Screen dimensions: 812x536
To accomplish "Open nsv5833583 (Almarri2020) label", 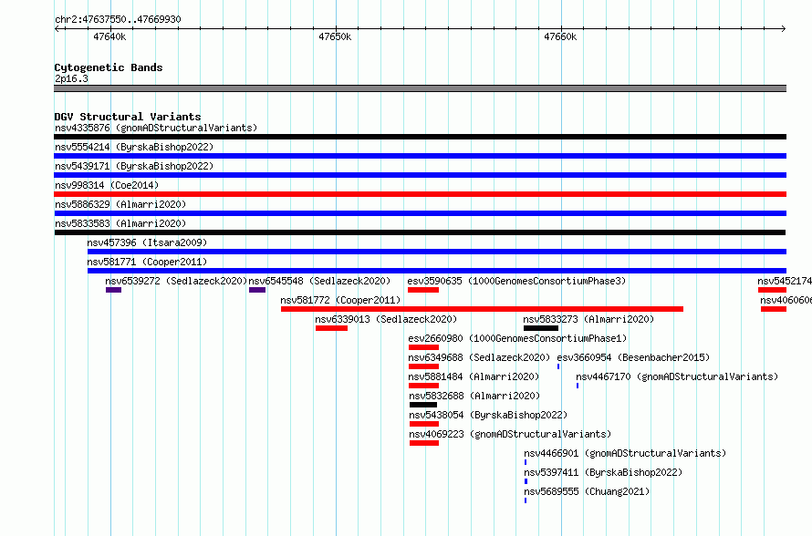I will (x=120, y=223).
